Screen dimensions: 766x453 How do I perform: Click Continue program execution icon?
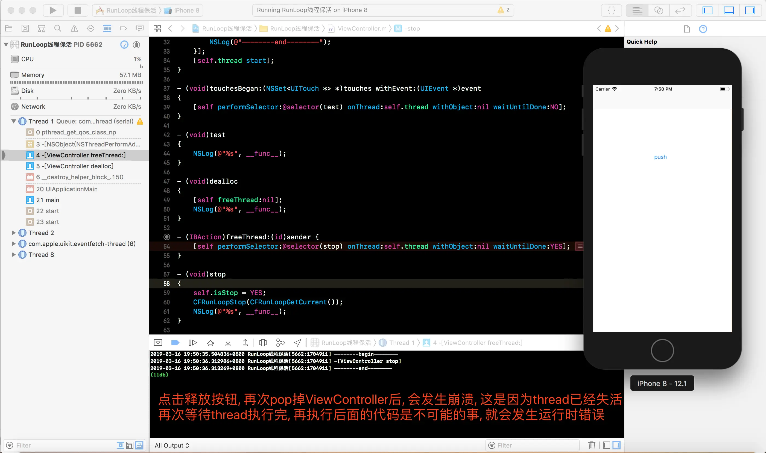(x=192, y=343)
